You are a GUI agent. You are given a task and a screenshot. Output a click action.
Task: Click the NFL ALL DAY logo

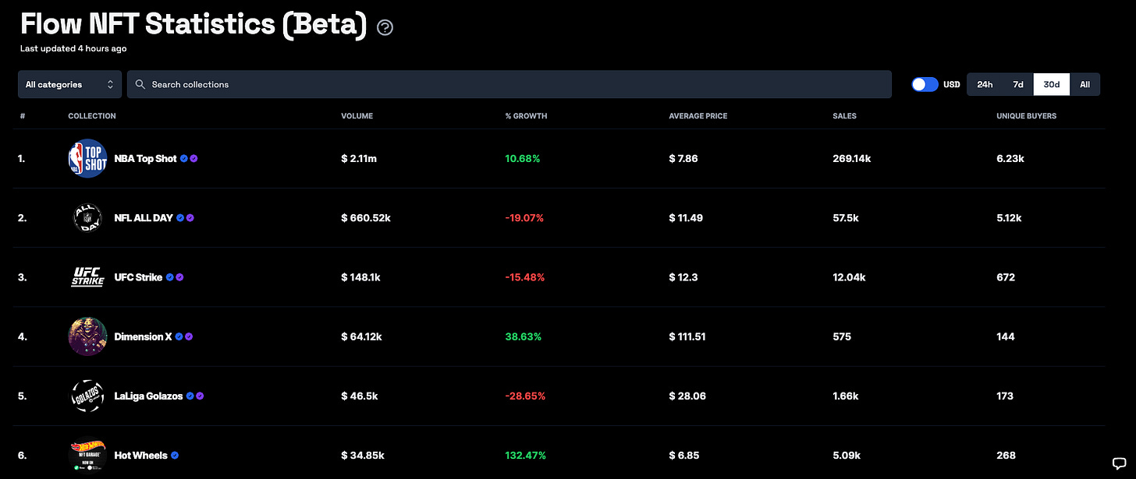(x=87, y=218)
